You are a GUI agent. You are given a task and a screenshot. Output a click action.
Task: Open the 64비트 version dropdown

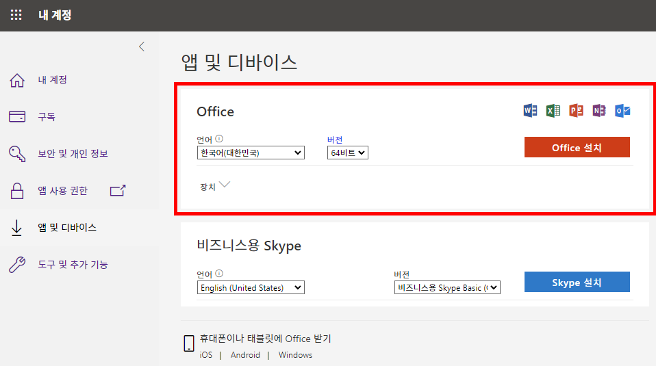pyautogui.click(x=348, y=153)
